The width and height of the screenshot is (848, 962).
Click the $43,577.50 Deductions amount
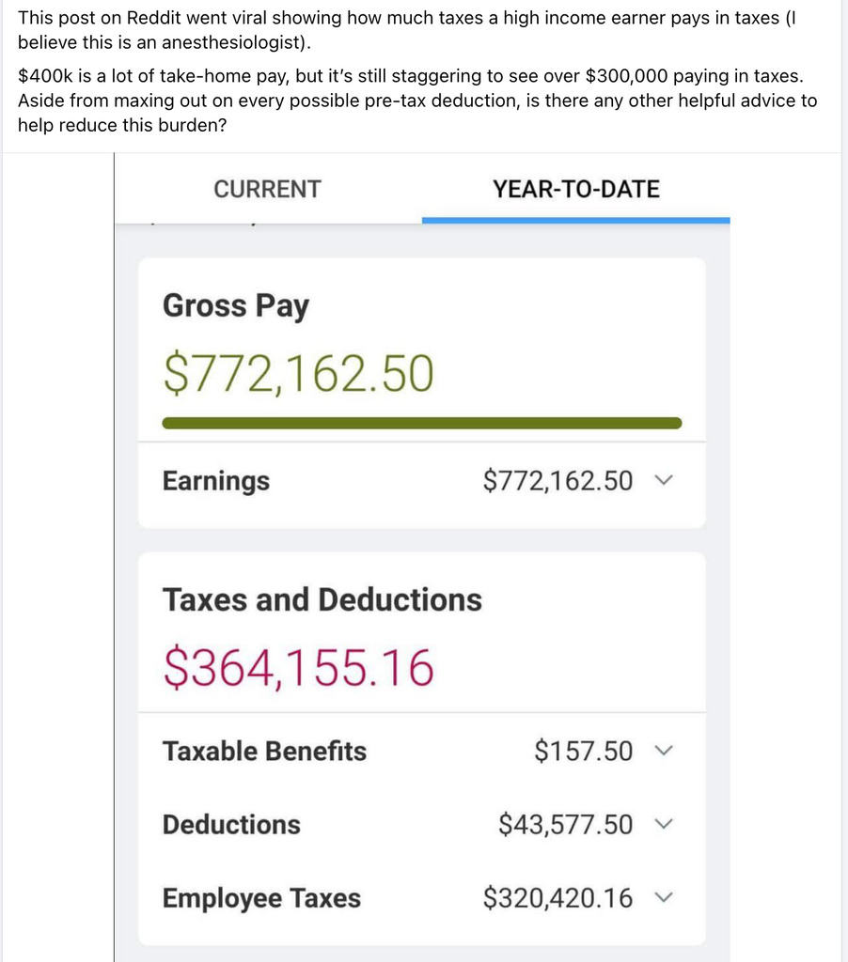point(565,824)
